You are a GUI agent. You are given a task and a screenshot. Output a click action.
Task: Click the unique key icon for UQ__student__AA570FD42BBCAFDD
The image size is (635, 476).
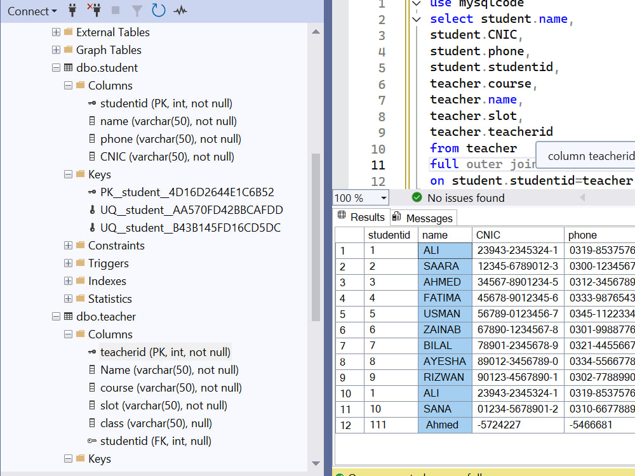pos(92,209)
